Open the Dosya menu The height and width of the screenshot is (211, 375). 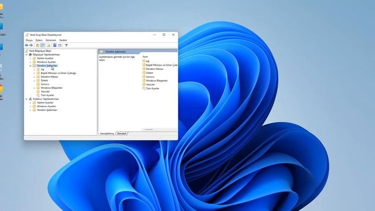coord(29,40)
